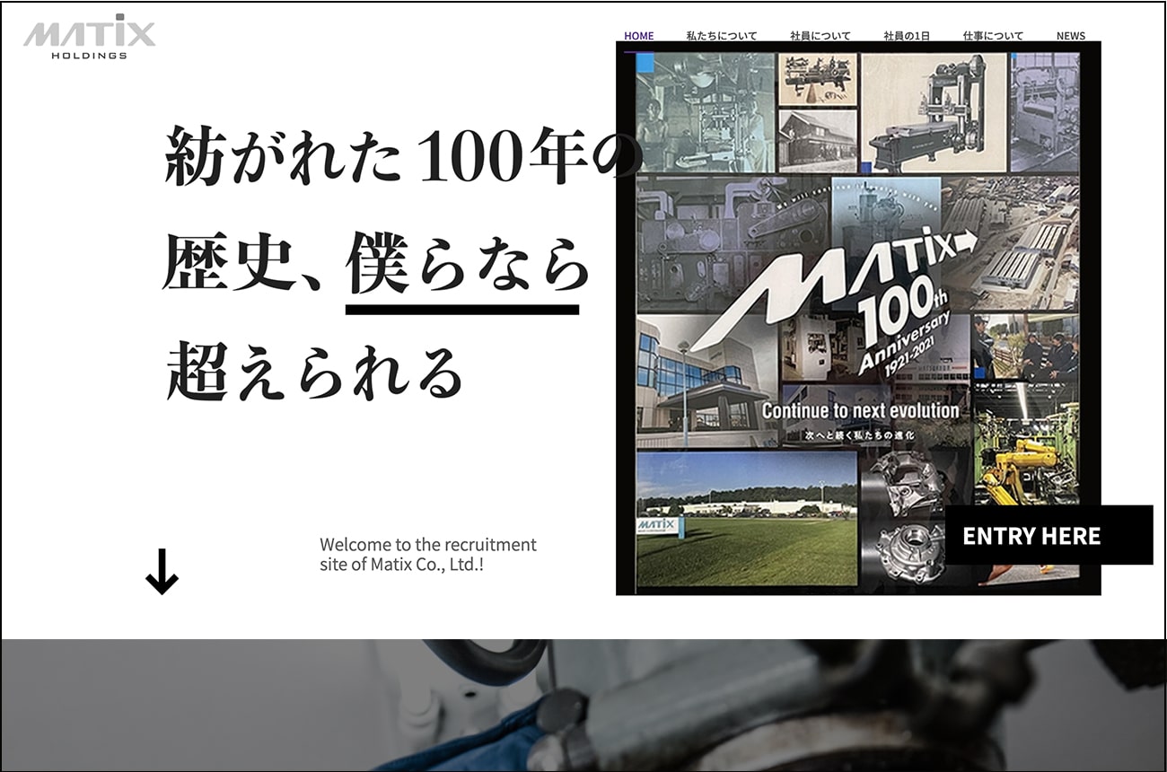Select 社員の1日 in the navigation

[x=906, y=36]
